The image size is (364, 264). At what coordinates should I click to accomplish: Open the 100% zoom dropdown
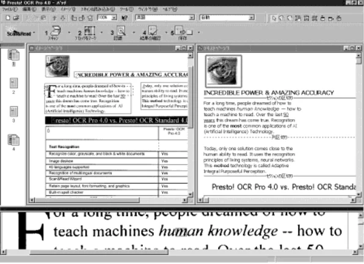coord(114,18)
